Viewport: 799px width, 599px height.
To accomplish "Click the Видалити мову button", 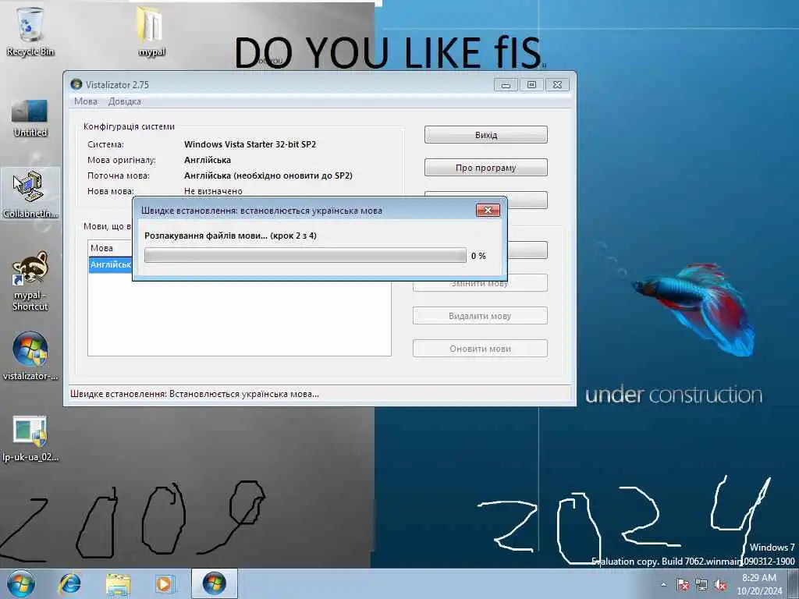I will click(x=480, y=316).
